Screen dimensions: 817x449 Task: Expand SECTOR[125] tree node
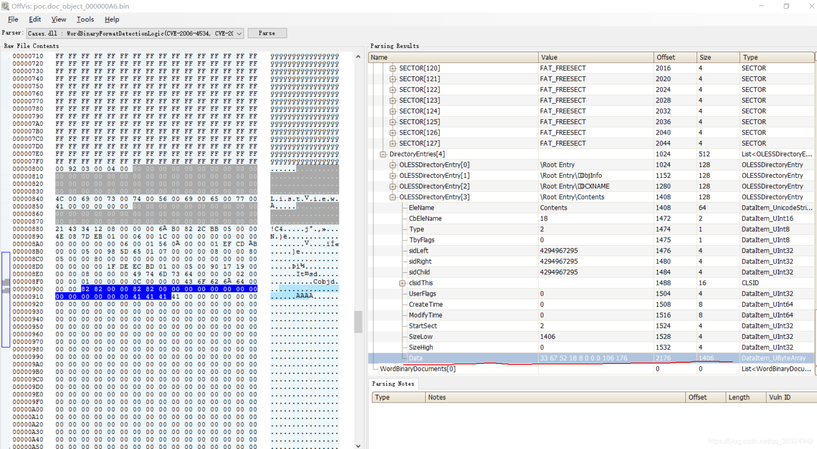(393, 122)
